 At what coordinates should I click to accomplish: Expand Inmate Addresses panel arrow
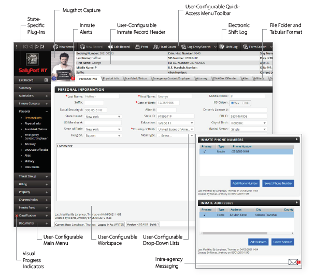click(x=296, y=203)
